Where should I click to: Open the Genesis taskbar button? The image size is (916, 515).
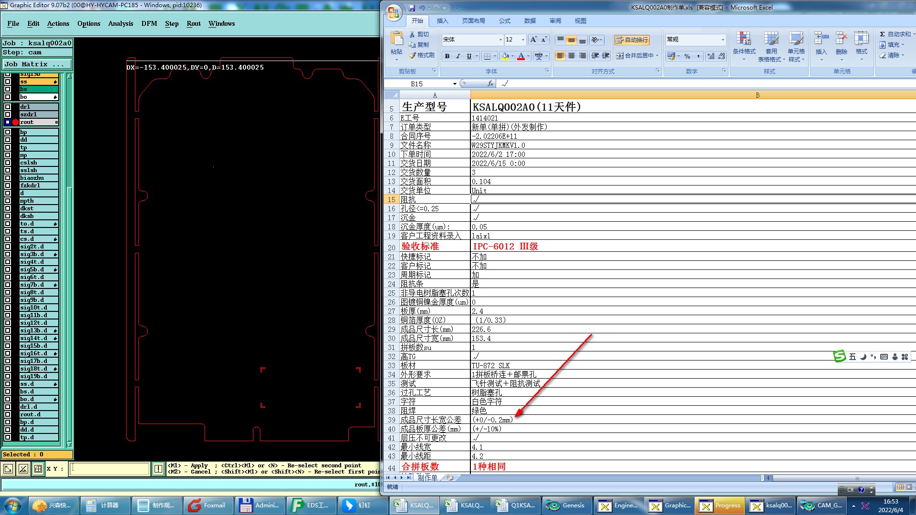click(x=567, y=505)
